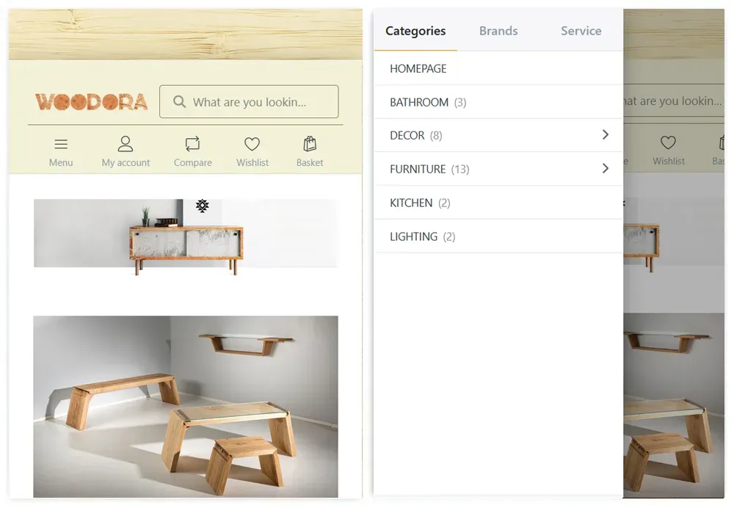Expand the DECOR category chevron

point(606,135)
